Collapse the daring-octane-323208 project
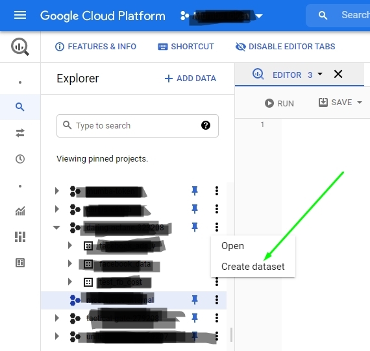The image size is (370, 351). point(56,227)
